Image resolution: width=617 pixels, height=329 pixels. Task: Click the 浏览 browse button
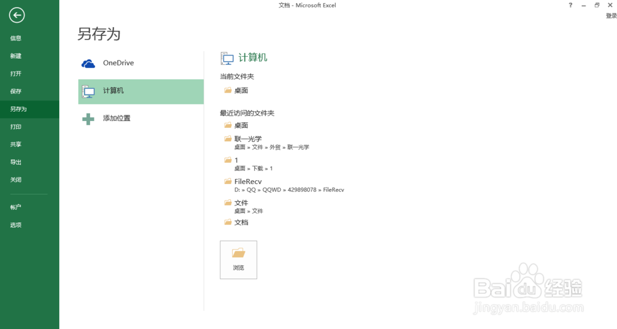238,260
